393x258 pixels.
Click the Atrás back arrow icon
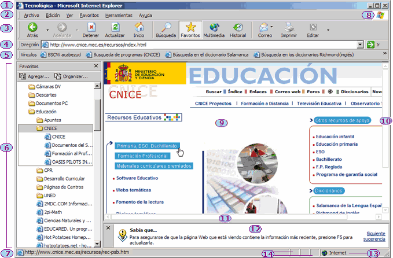click(x=32, y=27)
